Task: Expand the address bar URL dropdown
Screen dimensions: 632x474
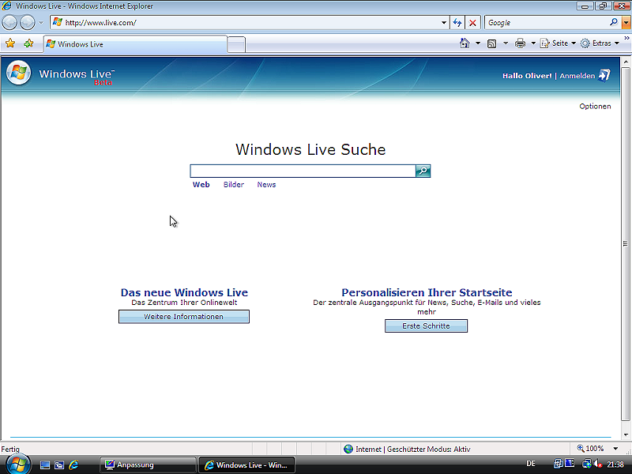Action: pyautogui.click(x=444, y=23)
